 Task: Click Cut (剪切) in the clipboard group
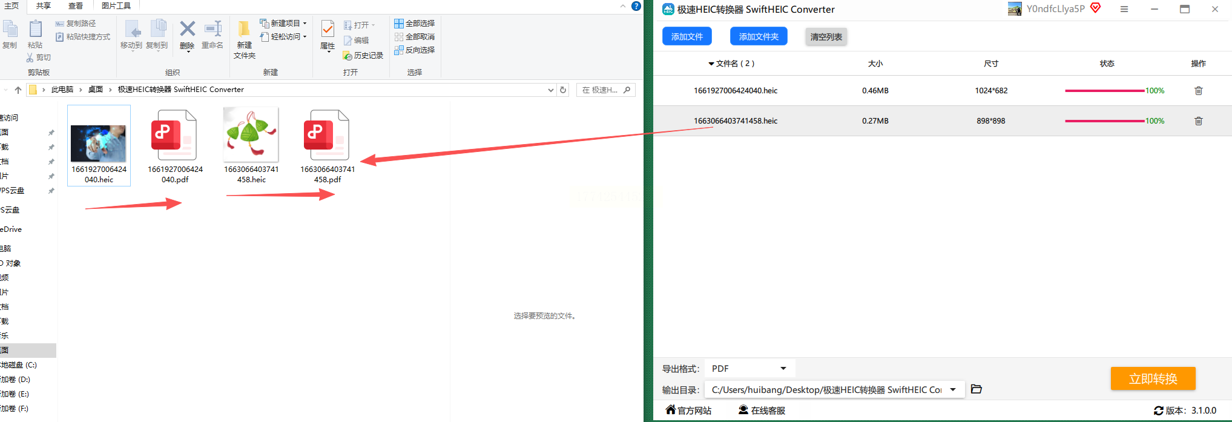click(x=38, y=58)
